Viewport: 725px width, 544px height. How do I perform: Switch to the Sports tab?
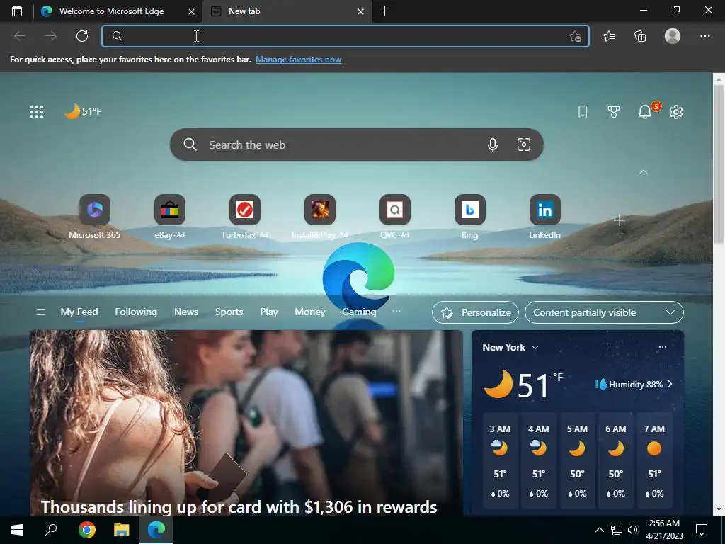229,312
